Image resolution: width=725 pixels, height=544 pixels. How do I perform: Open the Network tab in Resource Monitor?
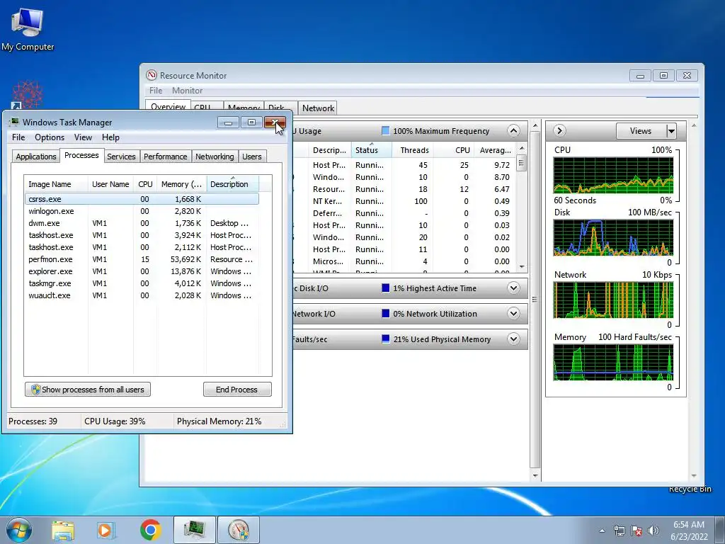[318, 108]
